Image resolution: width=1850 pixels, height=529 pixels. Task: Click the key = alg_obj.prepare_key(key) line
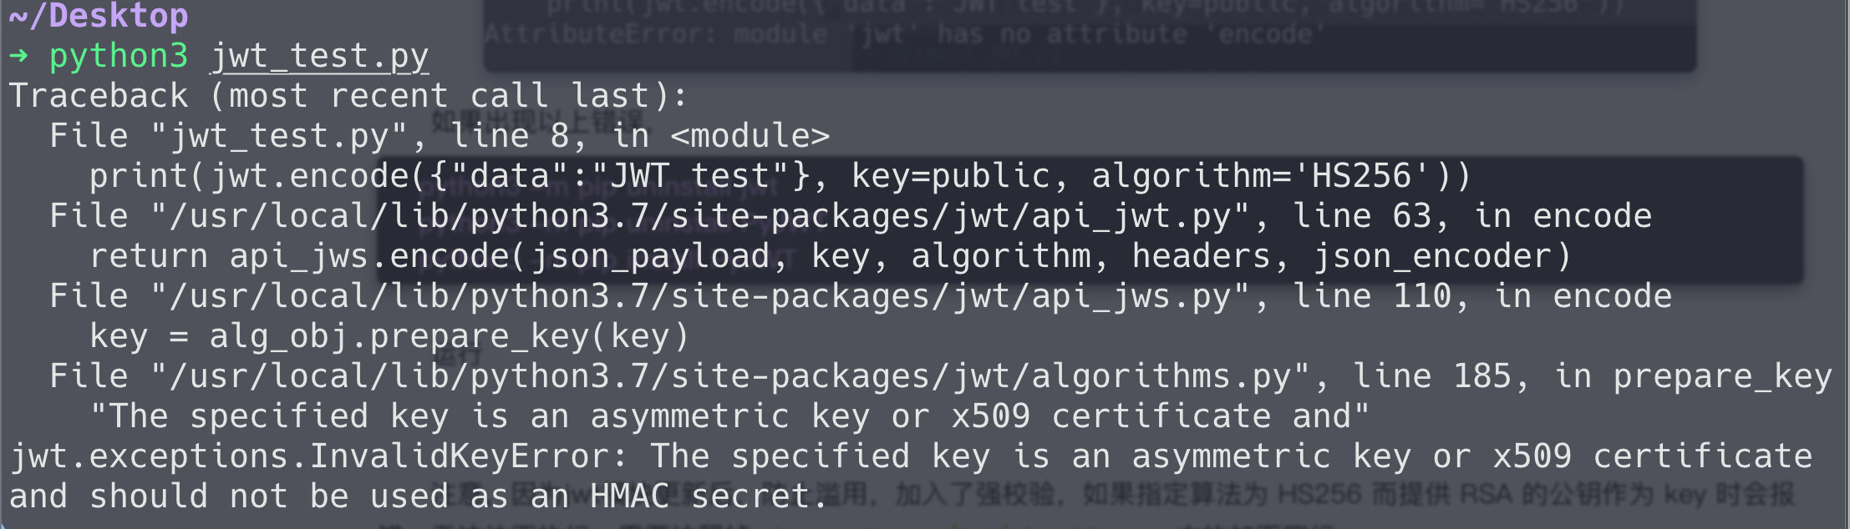pos(389,336)
